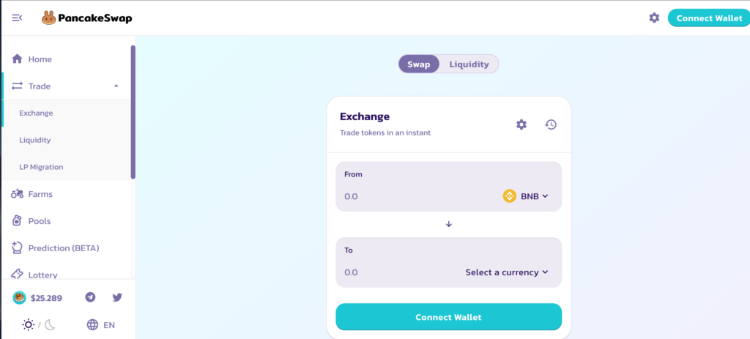Open the Twitter link icon
The image size is (750, 339).
[x=117, y=297]
